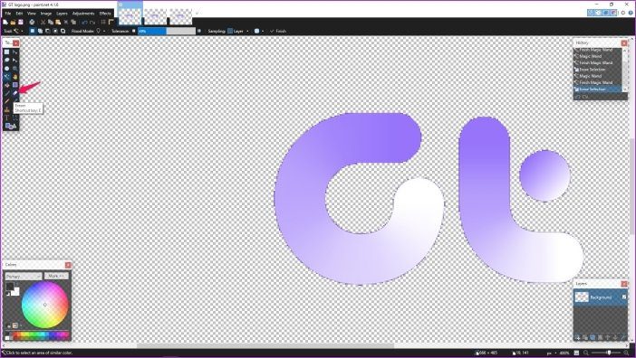Select the Pan hand tool
Viewport: 636px width, 358px height.
click(x=15, y=77)
